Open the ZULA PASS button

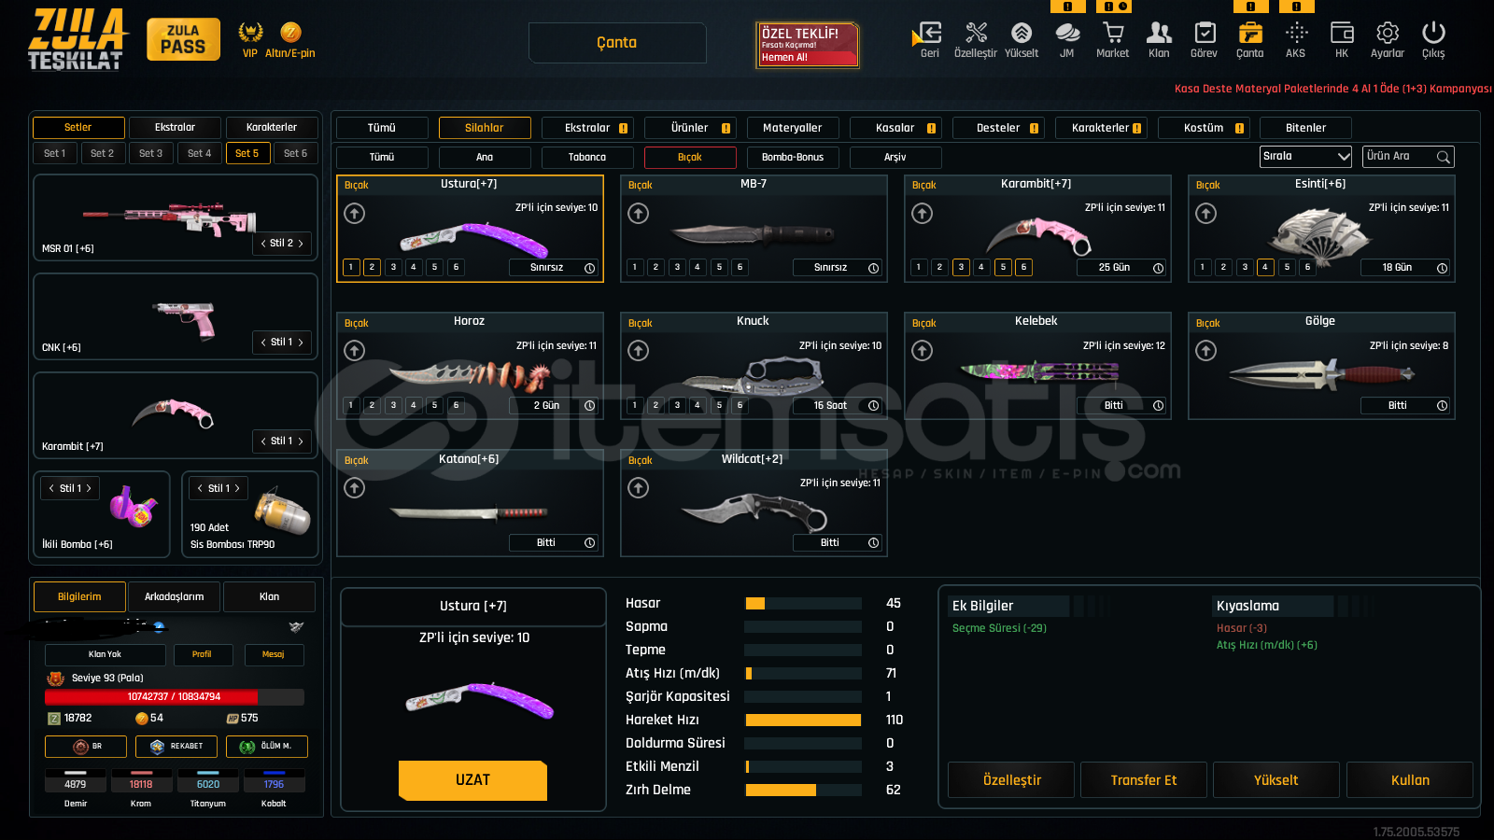pyautogui.click(x=183, y=39)
